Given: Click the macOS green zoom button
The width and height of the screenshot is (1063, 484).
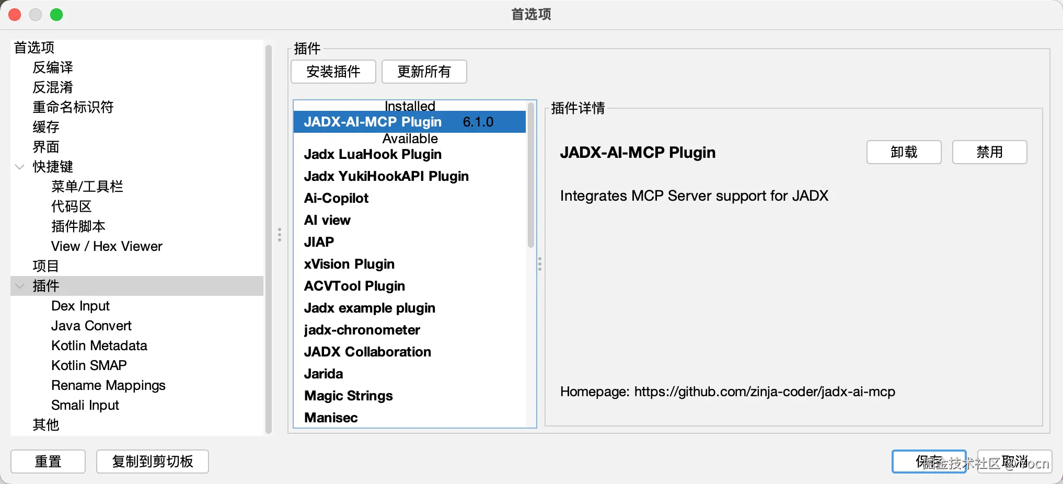Looking at the screenshot, I should coord(56,15).
